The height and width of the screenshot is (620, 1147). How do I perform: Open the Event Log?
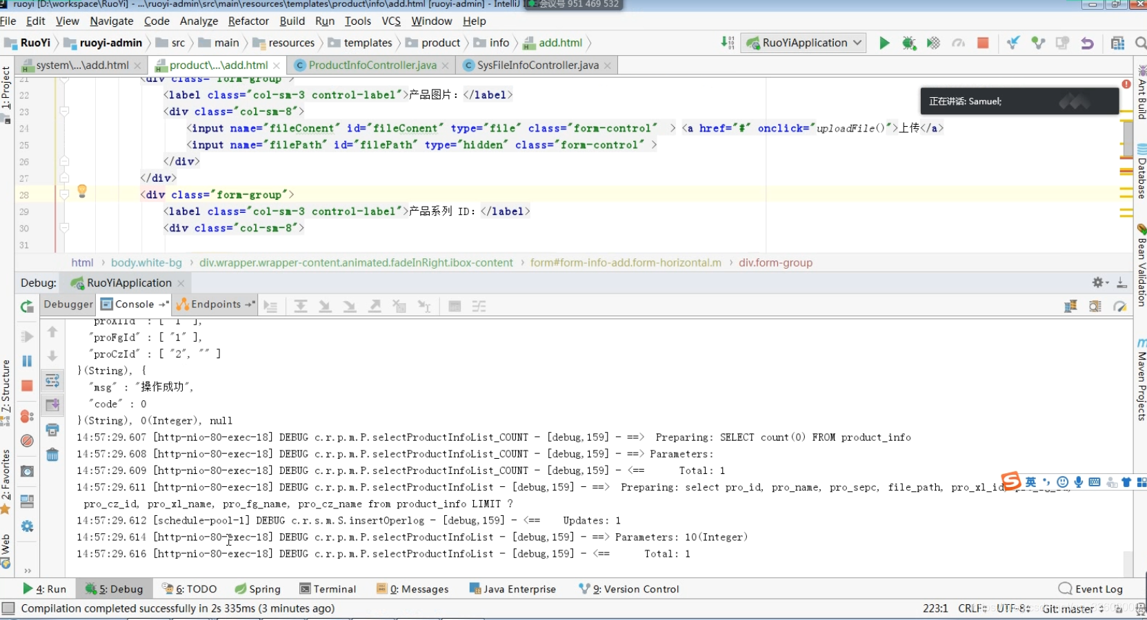[x=1090, y=589]
